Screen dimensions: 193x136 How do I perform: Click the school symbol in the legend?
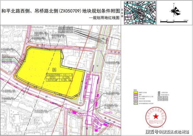point(159,92)
